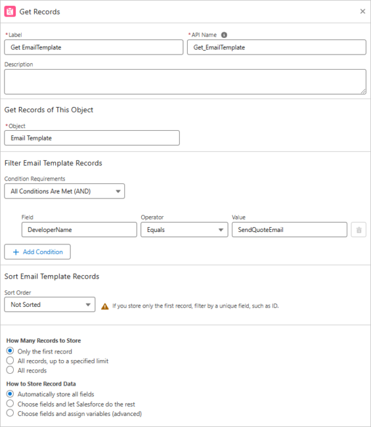Click the Description resize handle
This screenshot has height=427, width=371.
363,91
